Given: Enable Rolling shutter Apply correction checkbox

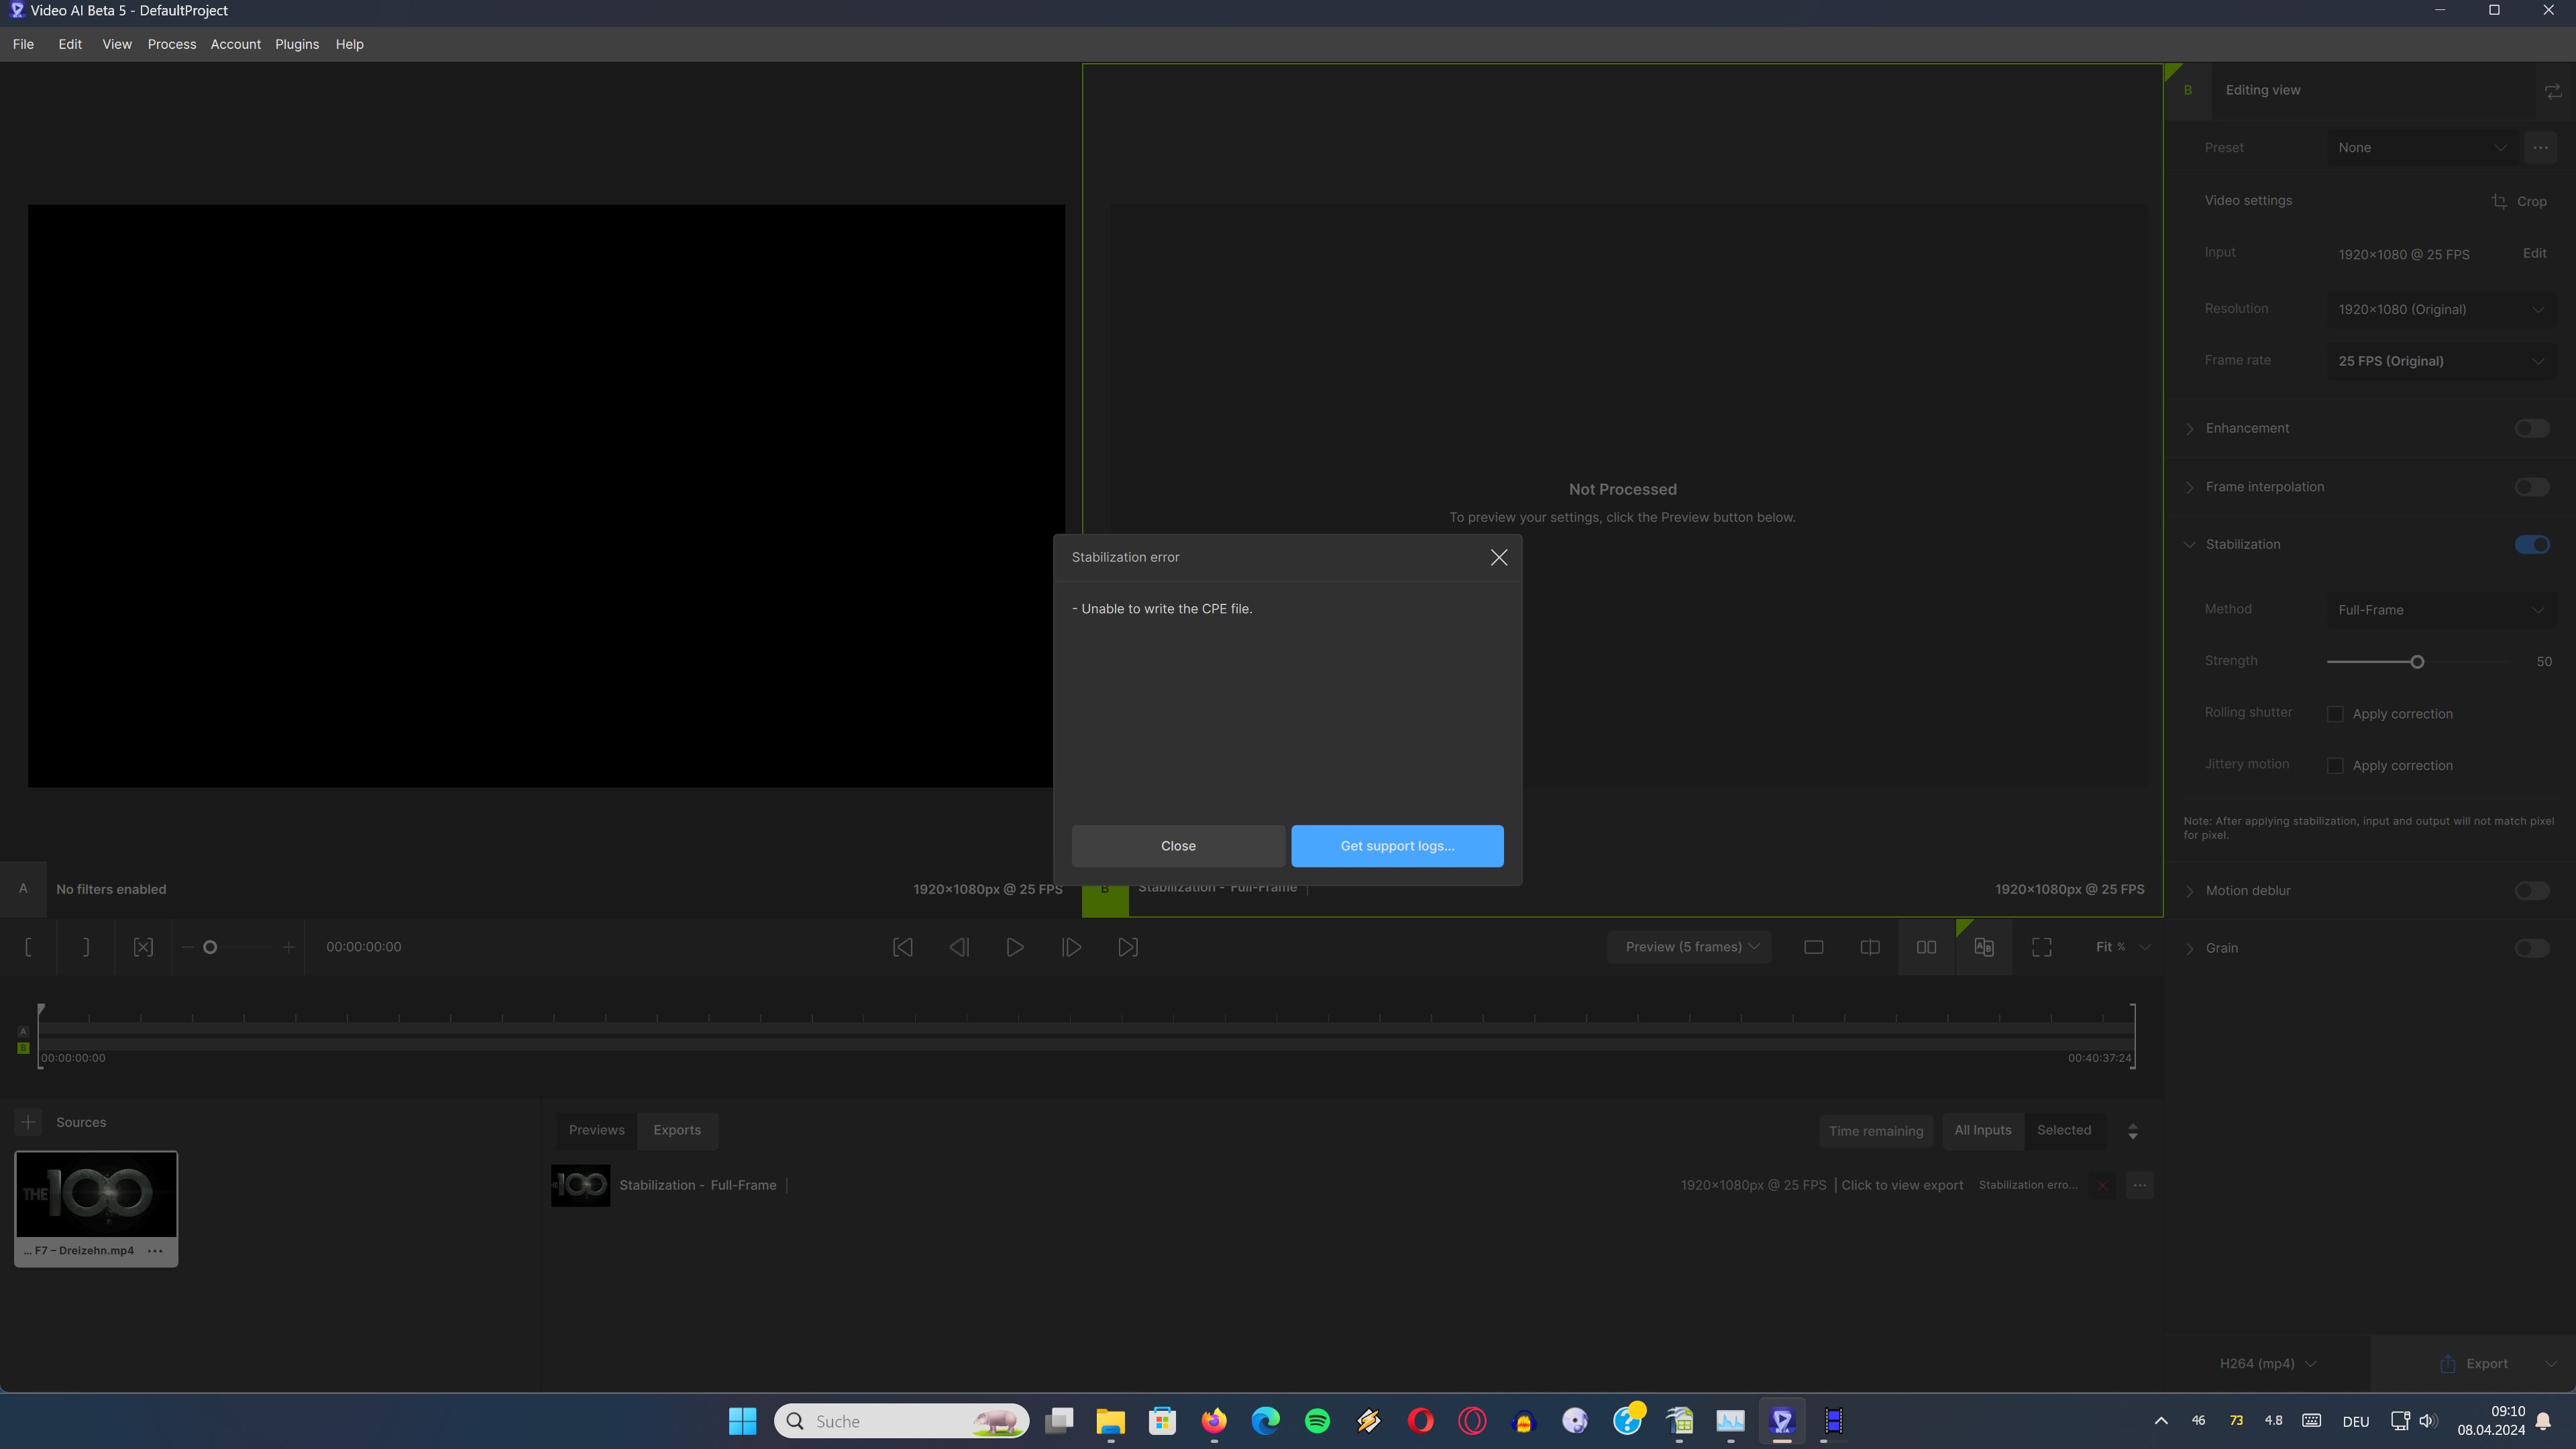Looking at the screenshot, I should coord(2335,714).
